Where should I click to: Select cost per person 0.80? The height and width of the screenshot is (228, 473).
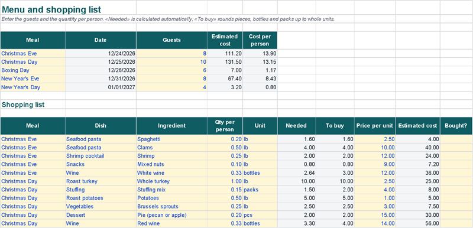click(260, 87)
